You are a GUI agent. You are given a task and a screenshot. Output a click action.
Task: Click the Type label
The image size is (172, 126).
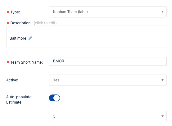(x=15, y=12)
